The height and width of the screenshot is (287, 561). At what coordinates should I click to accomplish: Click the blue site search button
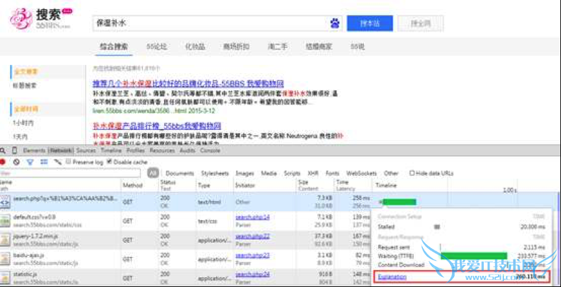pyautogui.click(x=370, y=23)
